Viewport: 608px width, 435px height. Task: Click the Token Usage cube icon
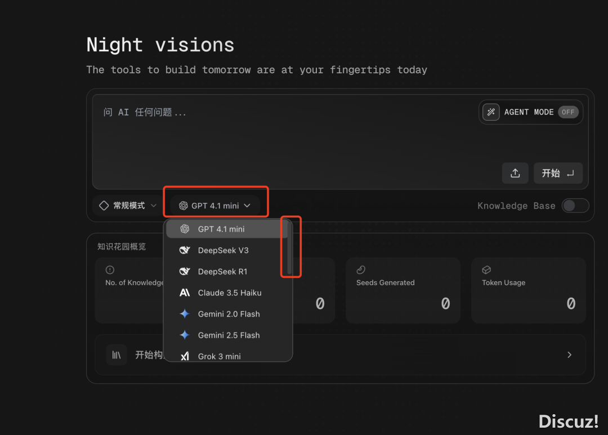pyautogui.click(x=486, y=270)
